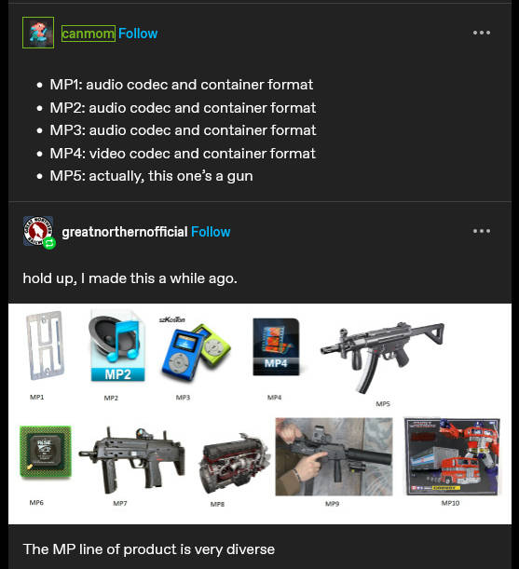Open the more options menu on canmom's post
This screenshot has width=519, height=569.
(482, 33)
